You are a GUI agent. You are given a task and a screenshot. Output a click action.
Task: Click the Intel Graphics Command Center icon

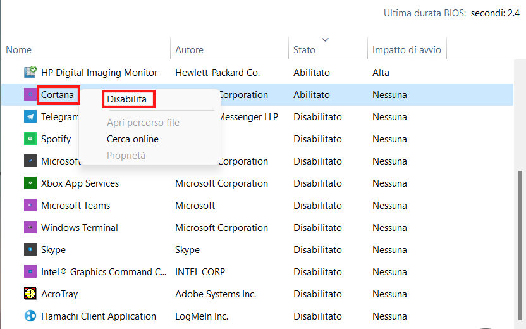pyautogui.click(x=30, y=272)
